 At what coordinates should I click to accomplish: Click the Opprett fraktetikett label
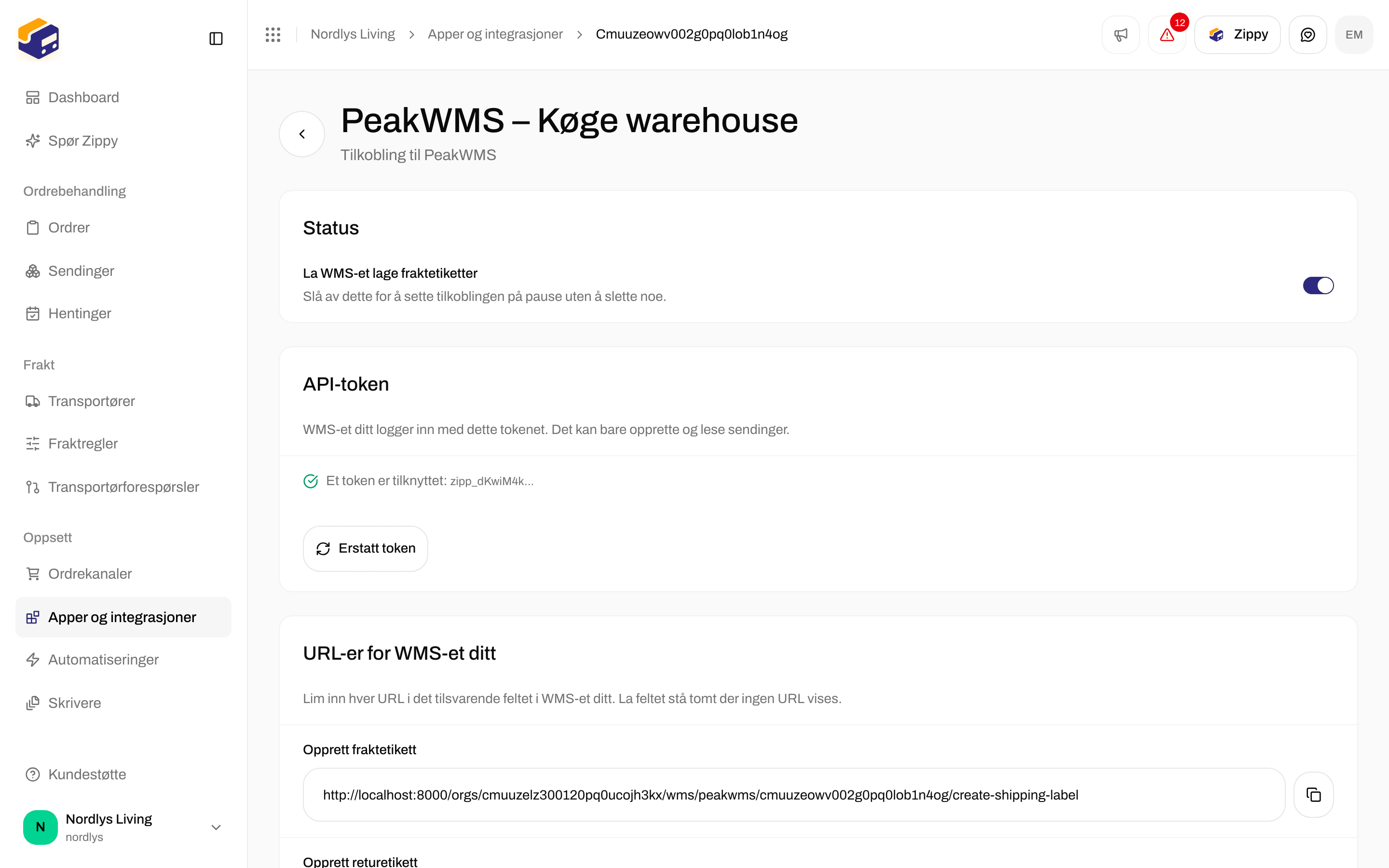pyautogui.click(x=359, y=750)
